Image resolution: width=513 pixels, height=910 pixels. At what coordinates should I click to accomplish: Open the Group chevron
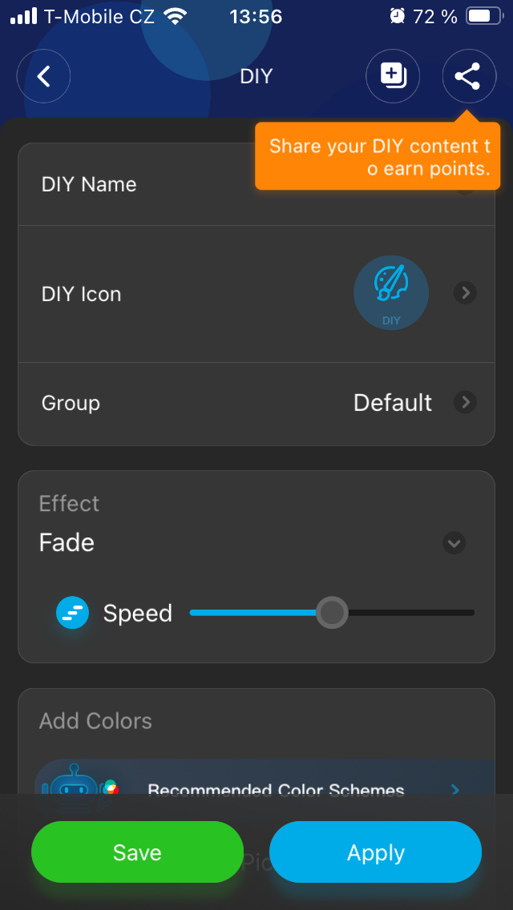[x=465, y=402]
